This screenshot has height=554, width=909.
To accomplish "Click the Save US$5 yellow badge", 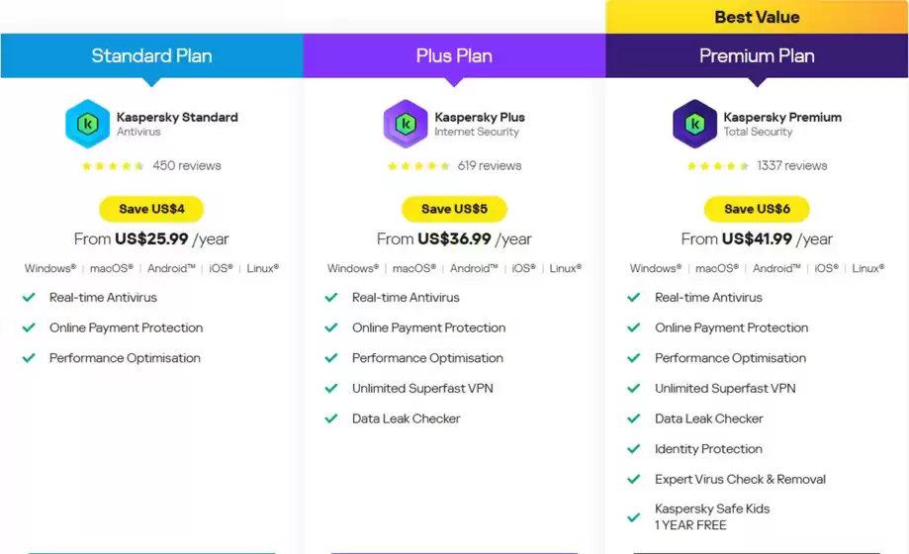I will click(x=454, y=209).
